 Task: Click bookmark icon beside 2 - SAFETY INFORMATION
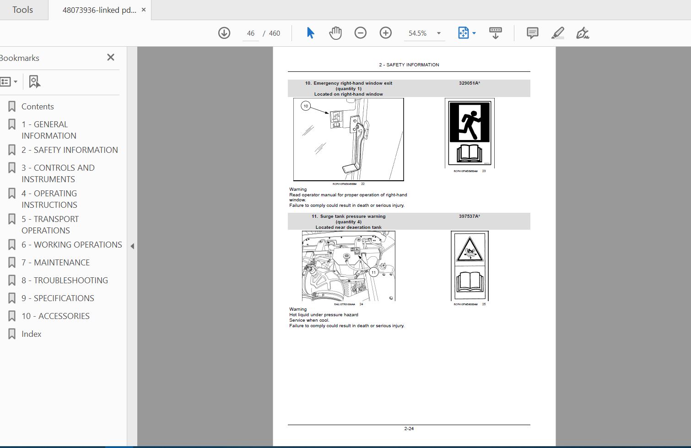(12, 150)
